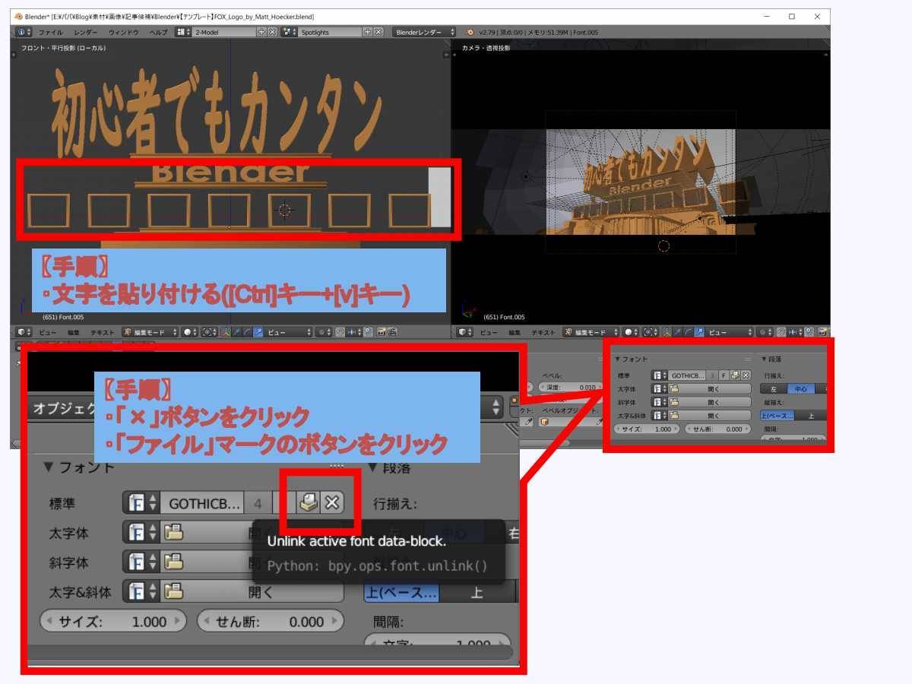Open 編集モード dropdown in left viewport header

pyautogui.click(x=150, y=332)
